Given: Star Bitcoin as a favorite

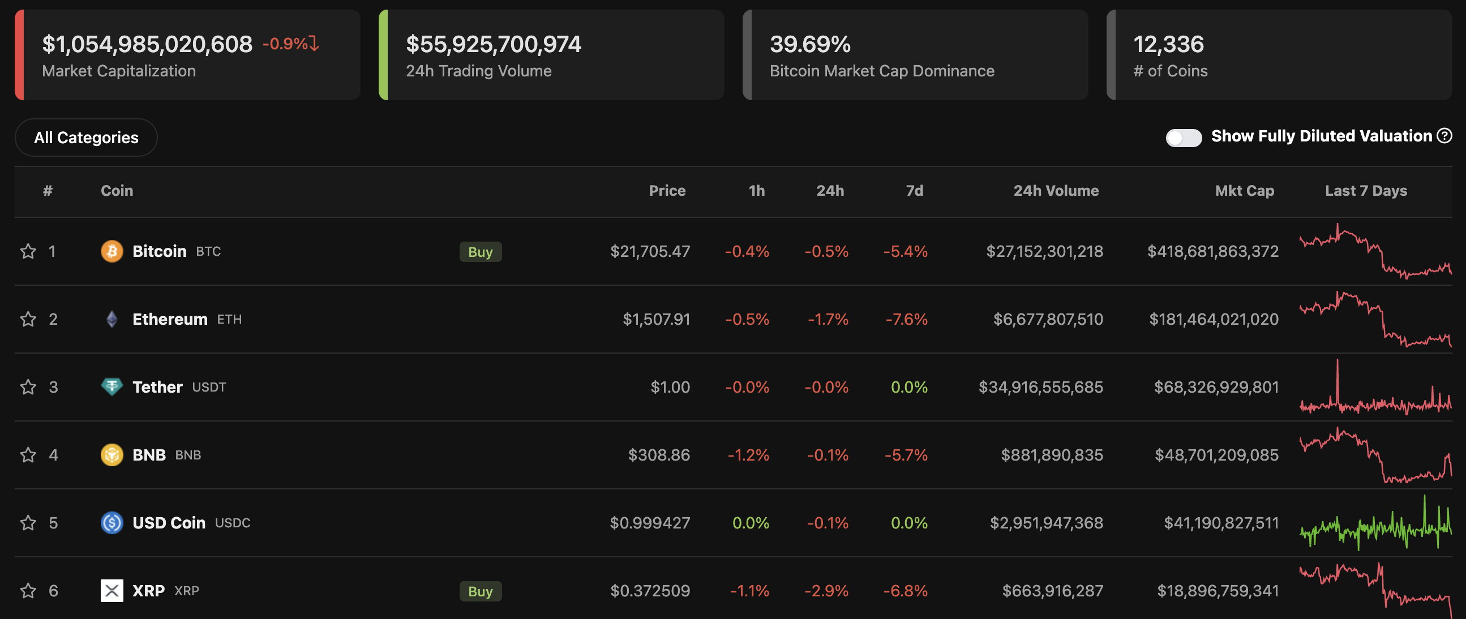Looking at the screenshot, I should coord(28,251).
